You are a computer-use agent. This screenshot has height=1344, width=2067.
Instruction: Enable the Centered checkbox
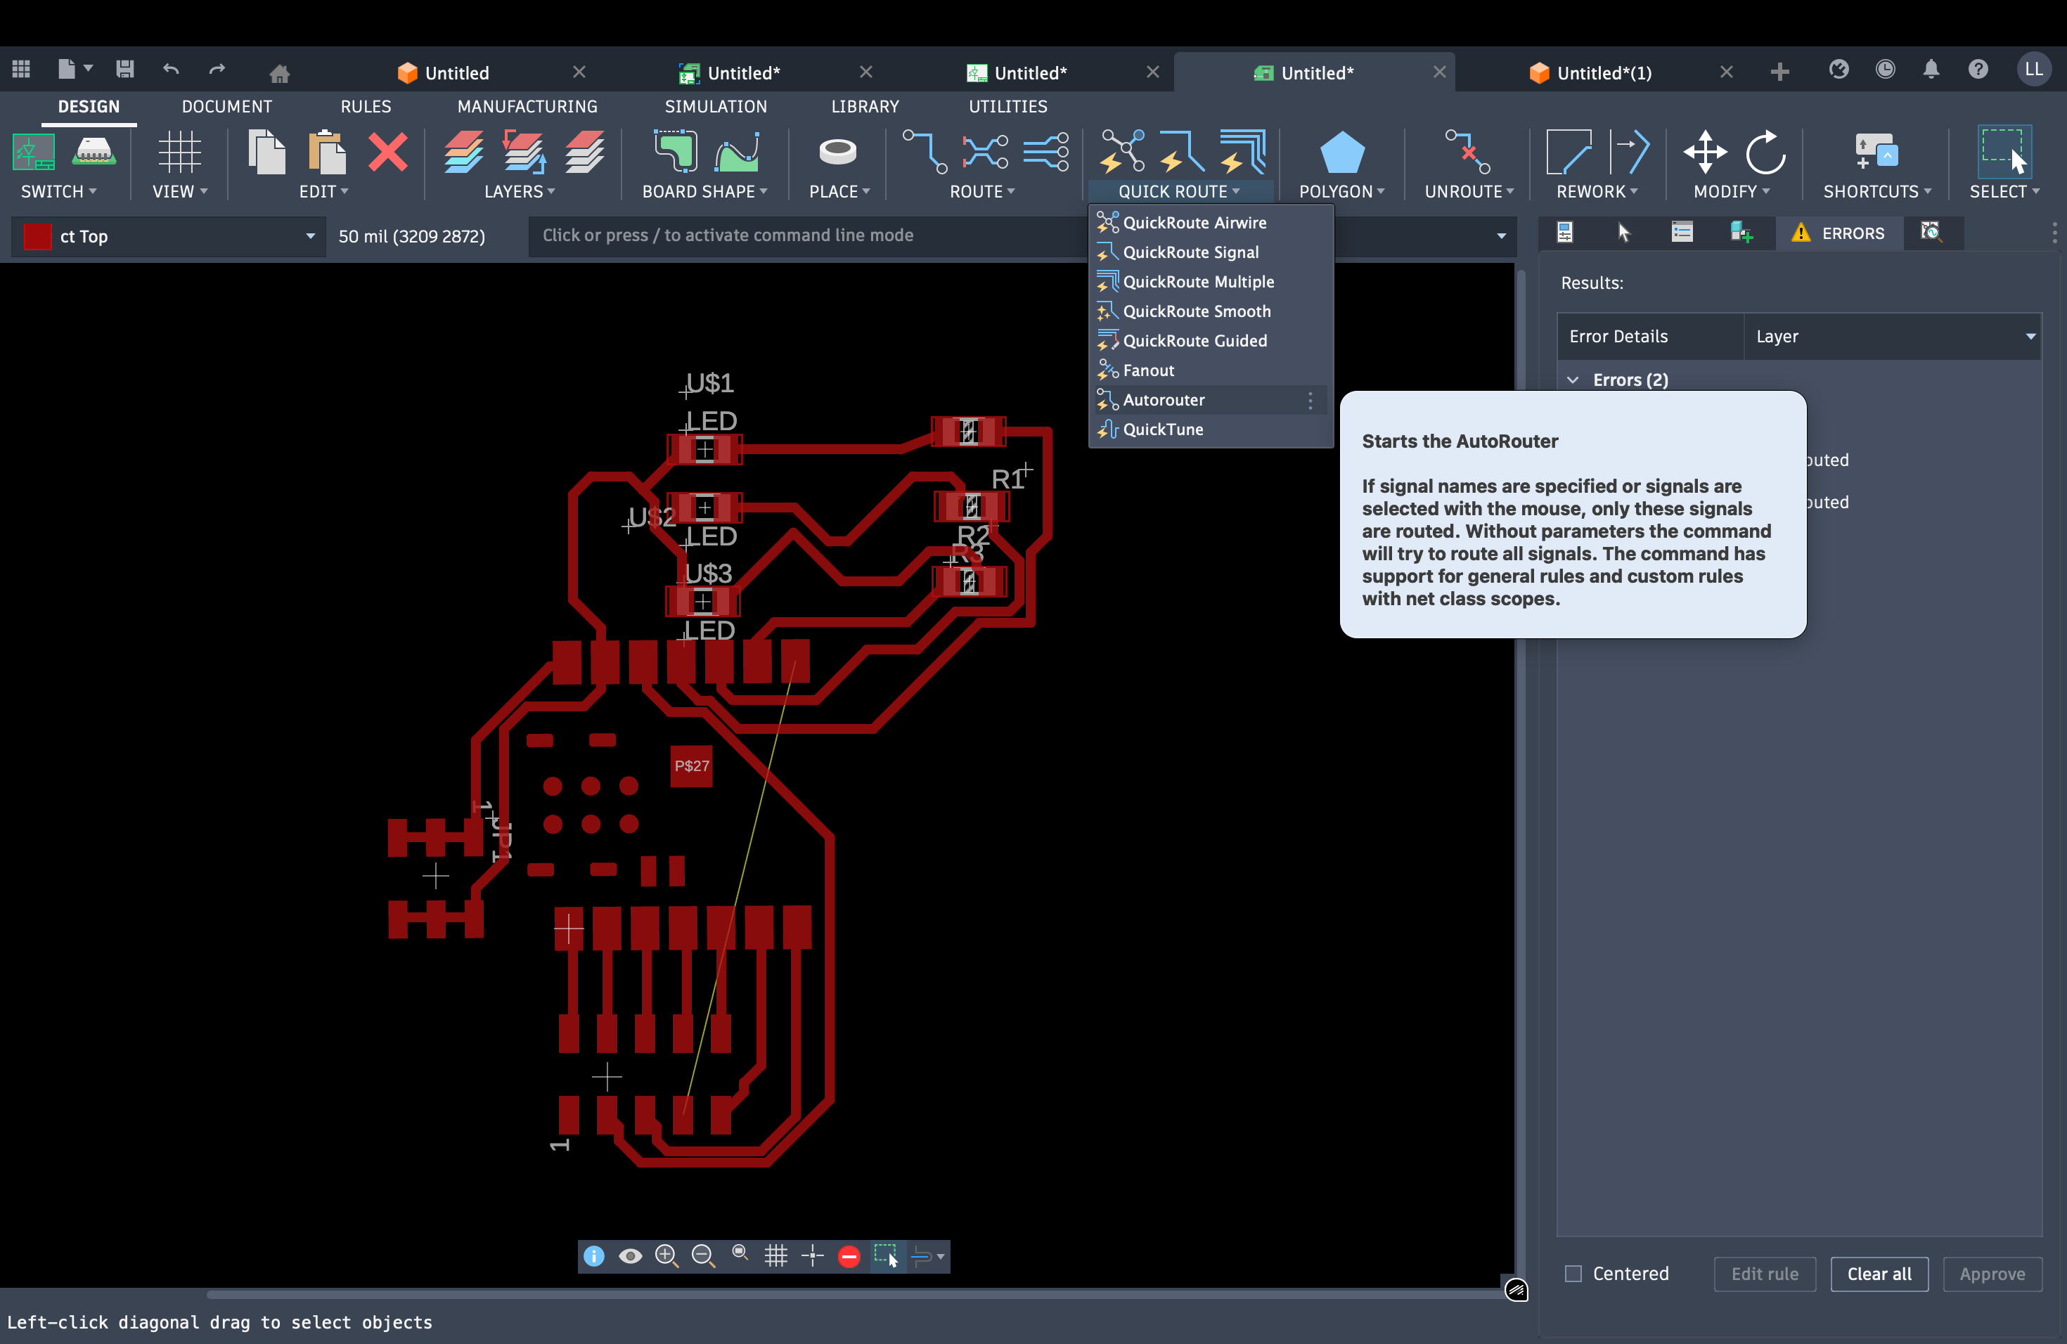(1572, 1274)
